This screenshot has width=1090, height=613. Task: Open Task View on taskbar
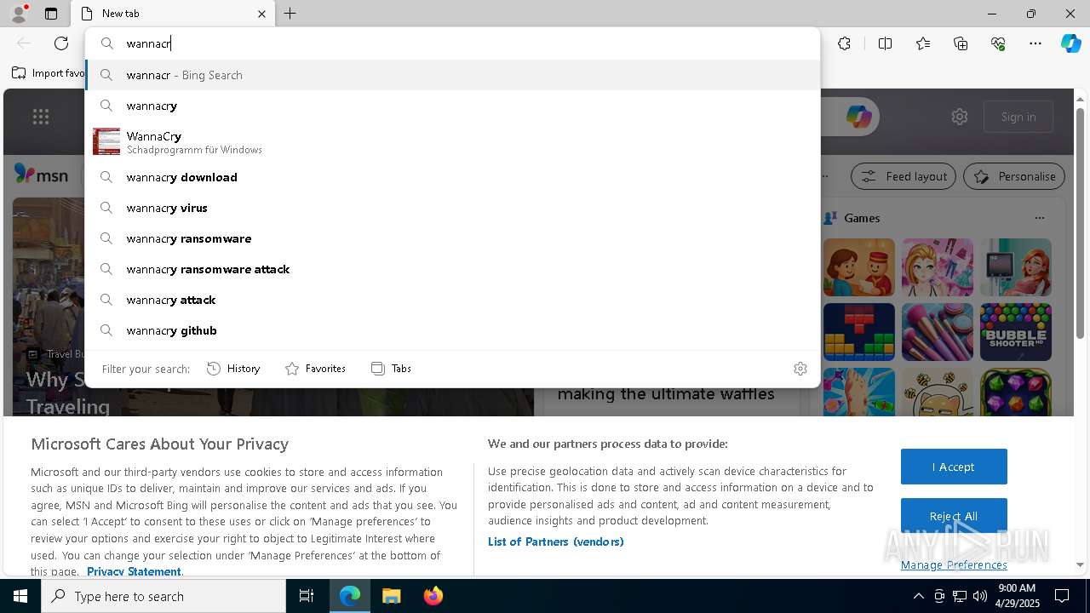tap(307, 596)
